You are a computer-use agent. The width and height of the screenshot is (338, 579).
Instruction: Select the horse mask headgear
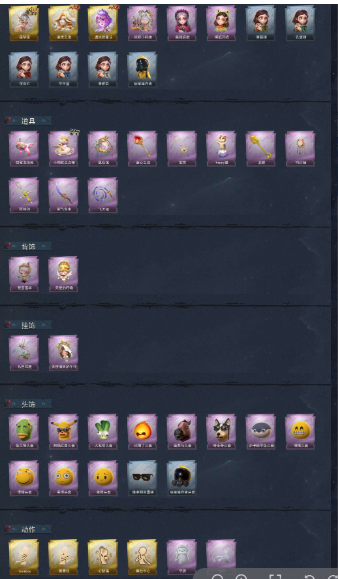pyautogui.click(x=181, y=432)
